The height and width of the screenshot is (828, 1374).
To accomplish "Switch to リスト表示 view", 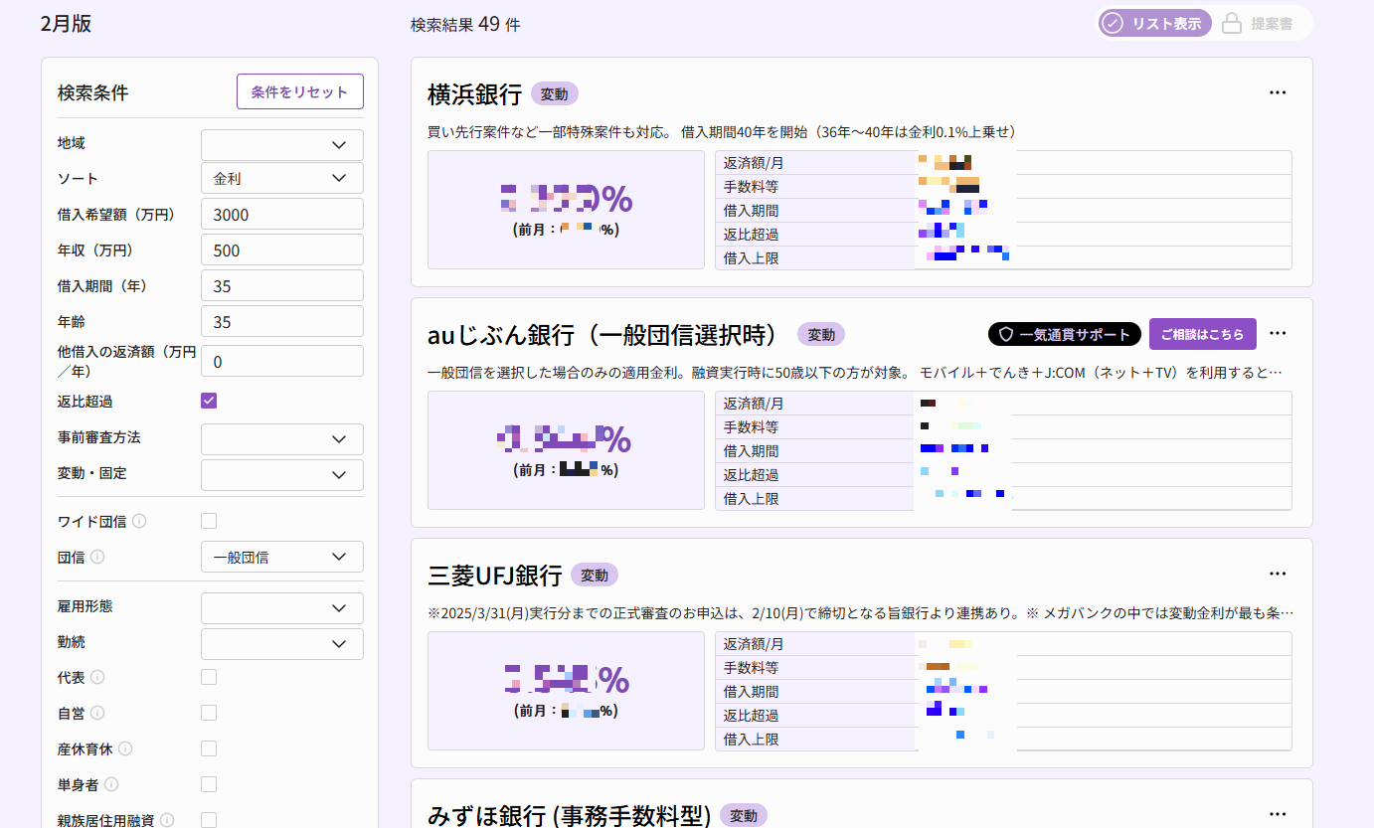I will 1154,23.
